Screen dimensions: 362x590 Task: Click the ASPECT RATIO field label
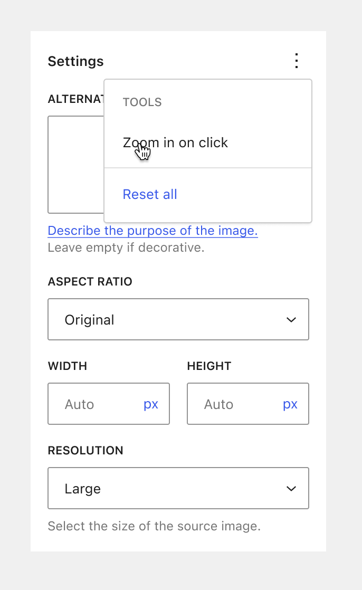tap(90, 282)
